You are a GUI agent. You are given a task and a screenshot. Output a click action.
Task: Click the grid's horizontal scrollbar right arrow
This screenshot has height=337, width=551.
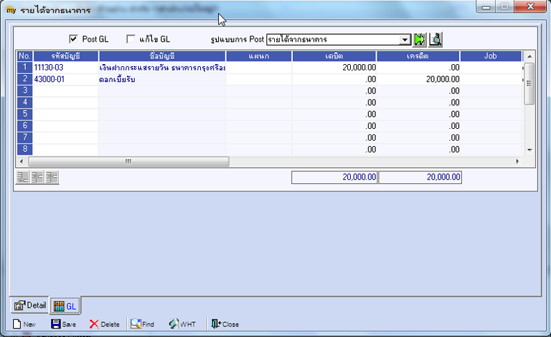click(518, 162)
